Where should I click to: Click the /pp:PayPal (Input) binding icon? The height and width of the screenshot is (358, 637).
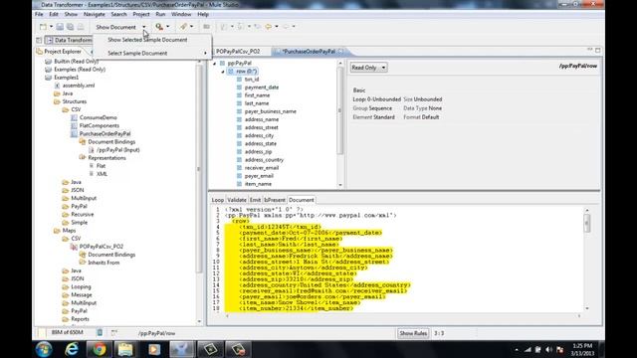coord(91,150)
